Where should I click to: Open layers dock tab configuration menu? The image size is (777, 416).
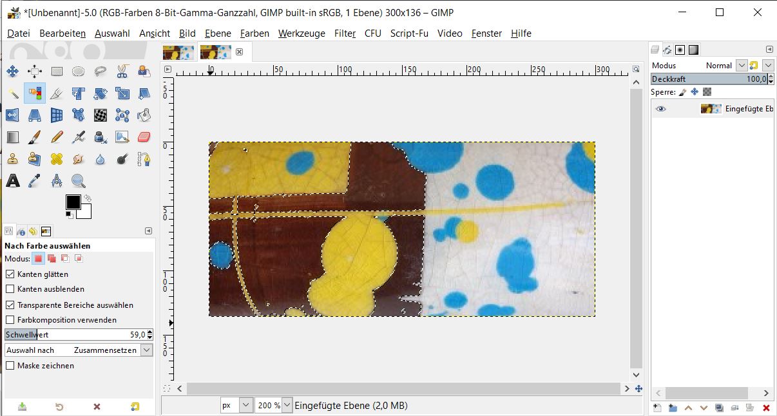[769, 49]
